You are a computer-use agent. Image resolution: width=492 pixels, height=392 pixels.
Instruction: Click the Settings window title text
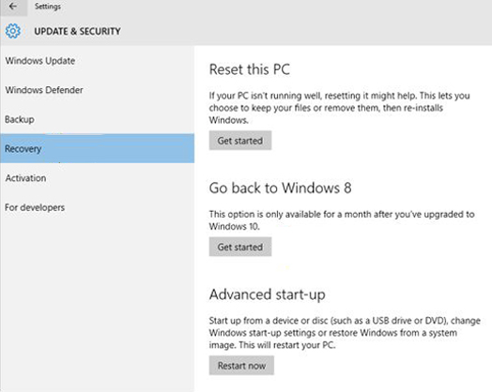[x=48, y=7]
